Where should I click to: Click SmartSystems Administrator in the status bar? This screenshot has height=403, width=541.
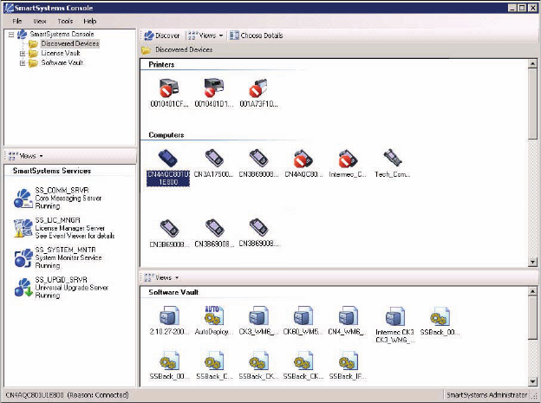click(486, 395)
